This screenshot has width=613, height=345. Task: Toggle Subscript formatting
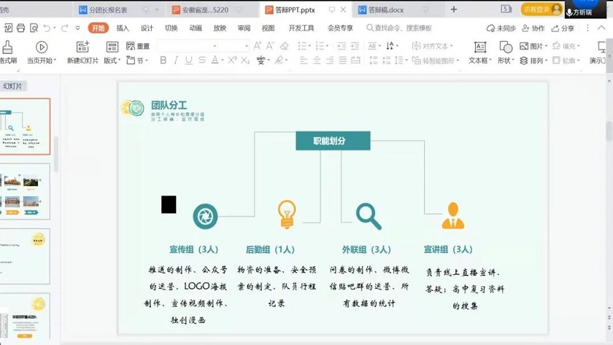[x=245, y=60]
